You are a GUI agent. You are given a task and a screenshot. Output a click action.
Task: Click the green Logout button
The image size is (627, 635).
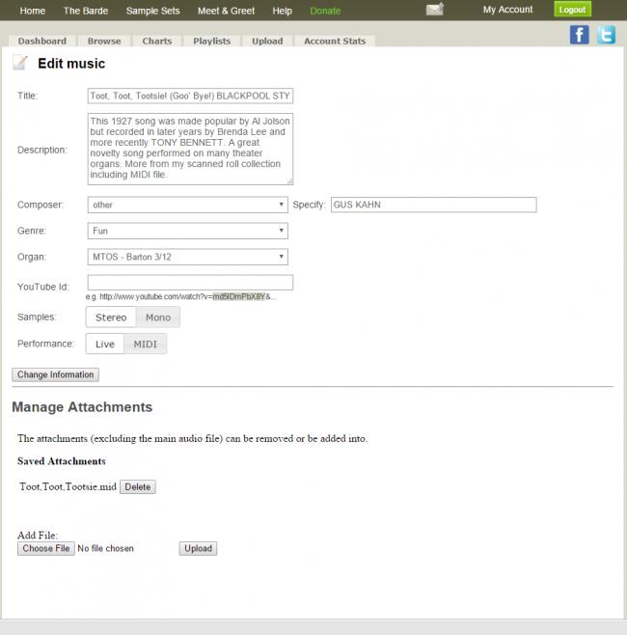(572, 10)
